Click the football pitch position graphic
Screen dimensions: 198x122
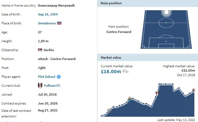point(166,29)
